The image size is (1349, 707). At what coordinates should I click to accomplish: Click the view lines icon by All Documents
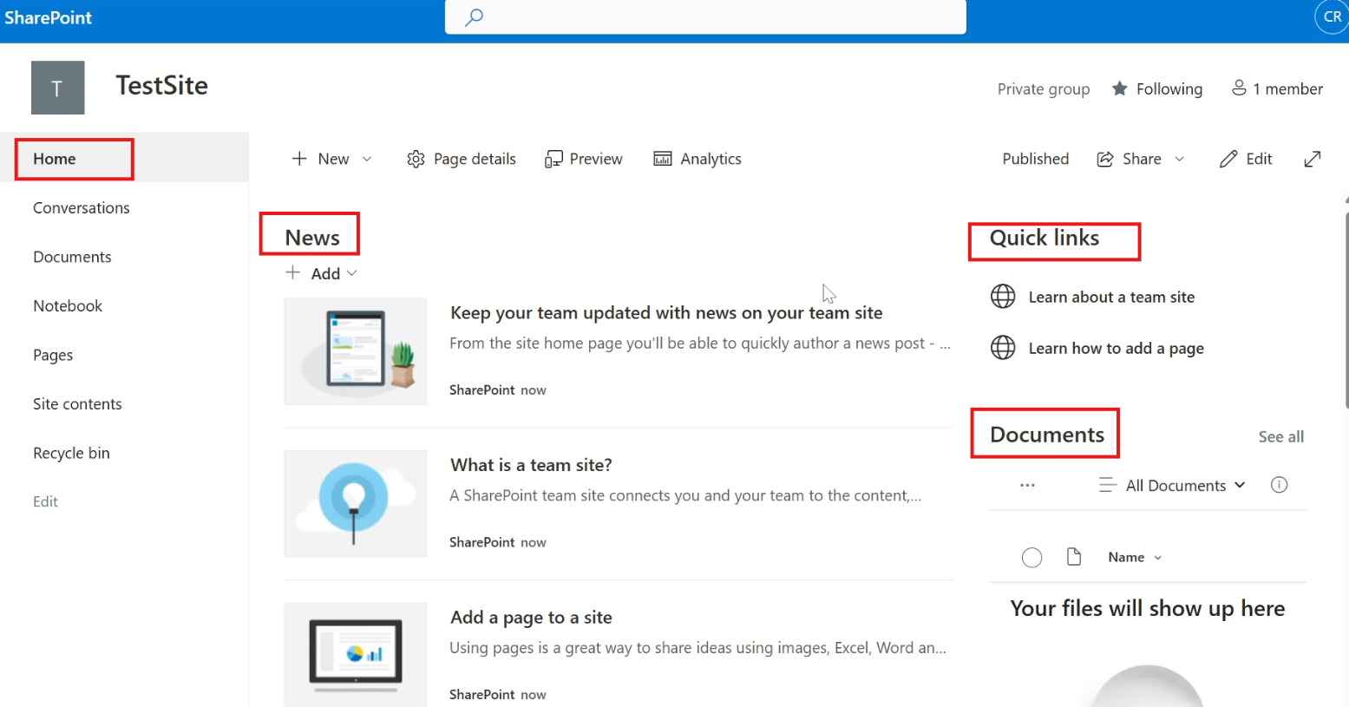pos(1107,485)
